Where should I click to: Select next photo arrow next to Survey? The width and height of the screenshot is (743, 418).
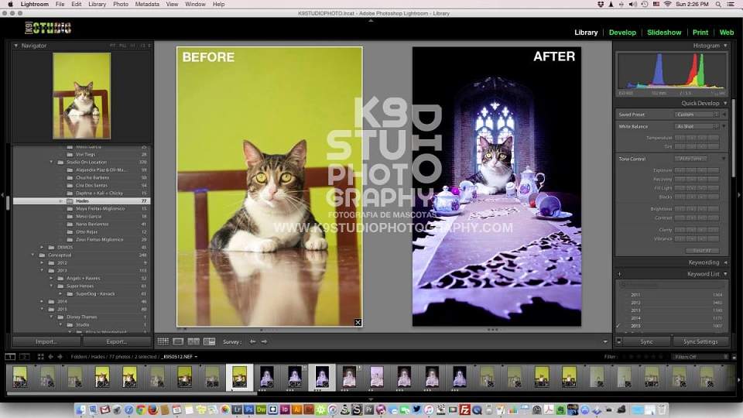point(264,341)
